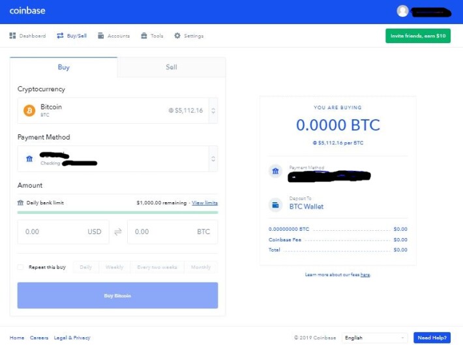Swap USD and BTC with the arrows icon
This screenshot has width=463, height=345.
click(118, 232)
